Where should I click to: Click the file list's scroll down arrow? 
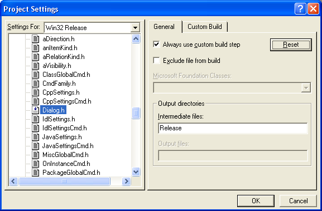pos(136,171)
